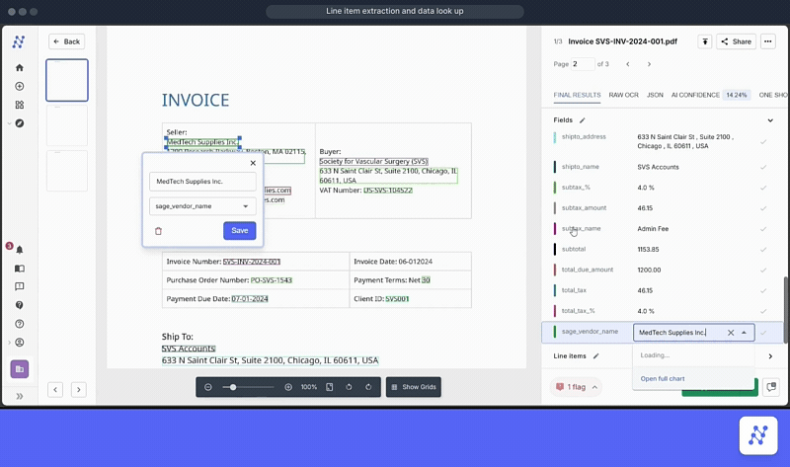Click the zoom out magnifier icon
790x467 pixels.
coord(208,387)
